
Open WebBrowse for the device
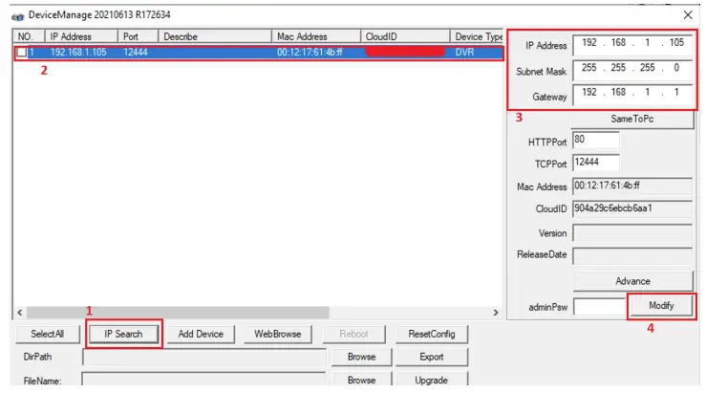point(277,334)
